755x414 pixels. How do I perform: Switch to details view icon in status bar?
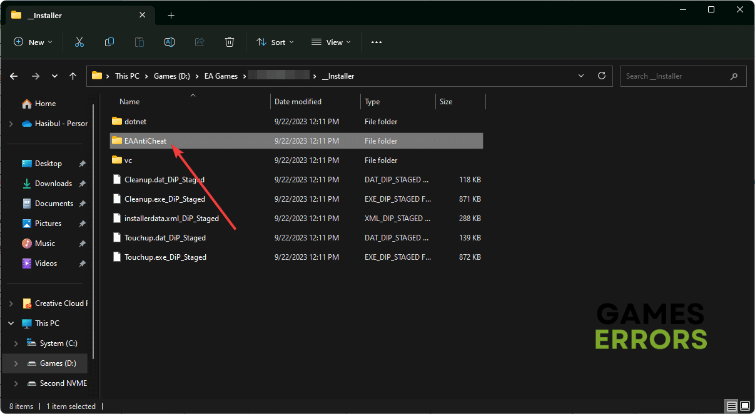tap(731, 407)
